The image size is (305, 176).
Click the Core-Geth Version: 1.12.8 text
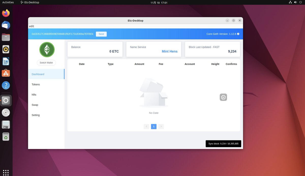[x=221, y=34]
